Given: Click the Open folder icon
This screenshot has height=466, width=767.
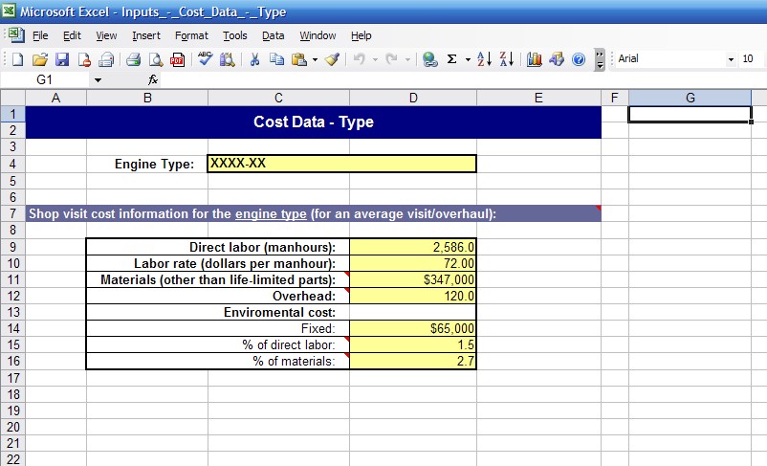Looking at the screenshot, I should [x=39, y=59].
